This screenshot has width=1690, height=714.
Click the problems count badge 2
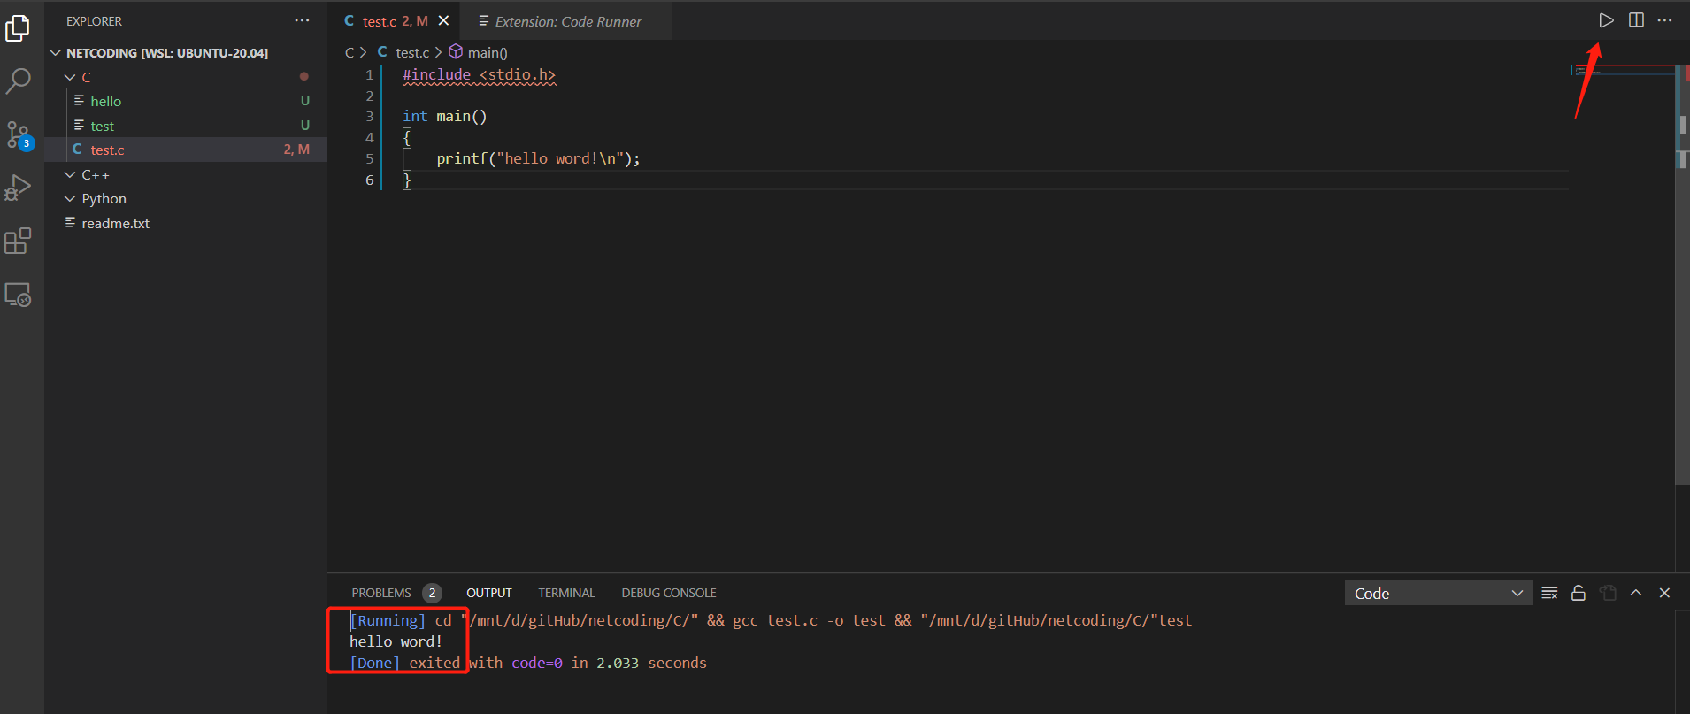point(432,593)
